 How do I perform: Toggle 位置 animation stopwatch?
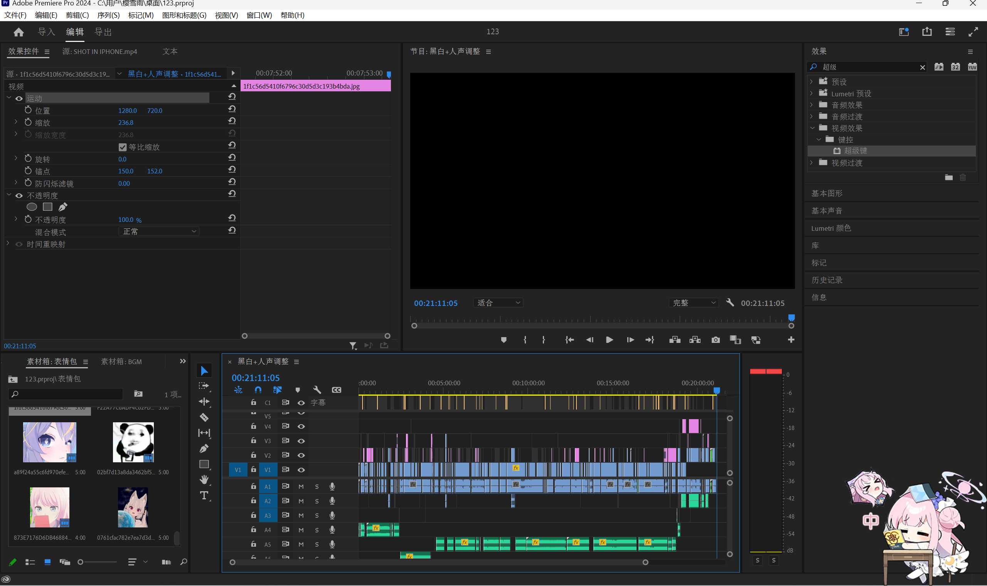coord(28,110)
